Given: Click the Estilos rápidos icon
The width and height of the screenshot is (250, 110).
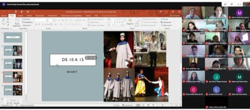Looking at the screenshot, I should tap(137, 22).
